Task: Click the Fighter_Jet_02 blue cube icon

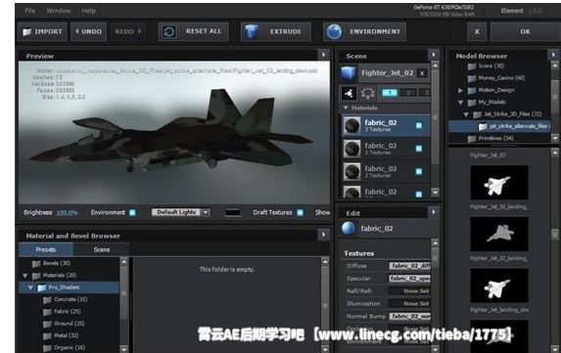Action: (349, 73)
